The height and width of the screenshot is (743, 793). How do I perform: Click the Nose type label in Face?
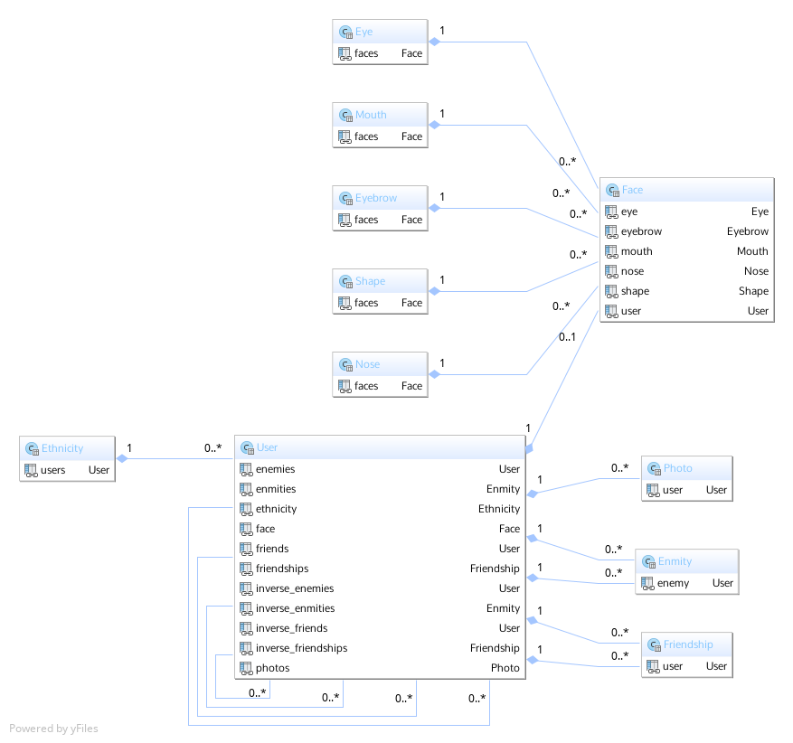coord(757,271)
